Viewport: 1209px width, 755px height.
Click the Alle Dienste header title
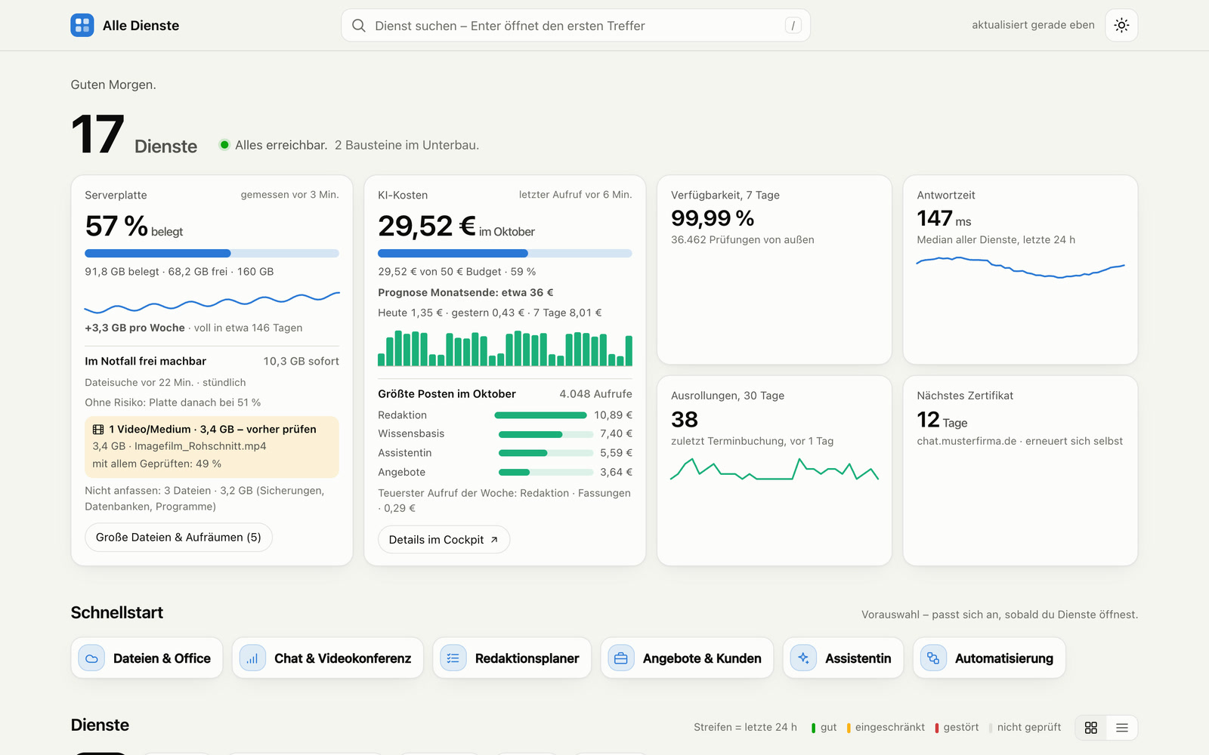click(x=141, y=26)
